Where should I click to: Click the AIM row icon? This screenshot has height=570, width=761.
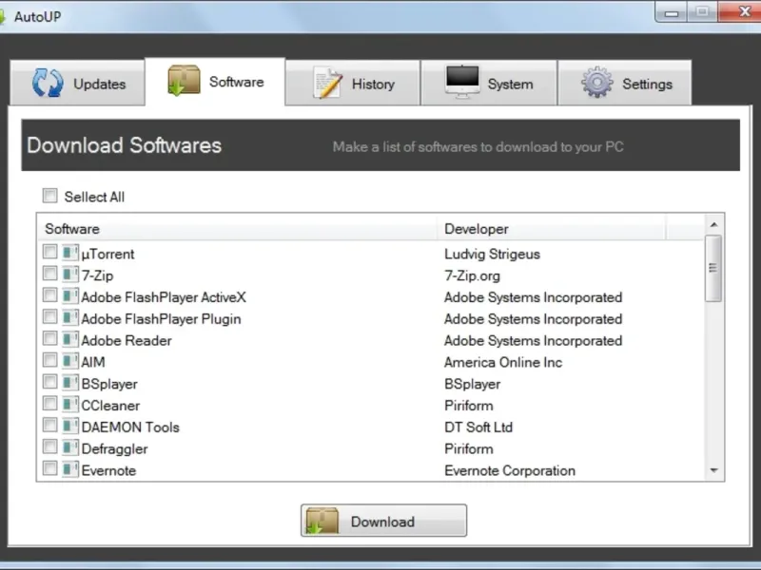click(x=69, y=361)
